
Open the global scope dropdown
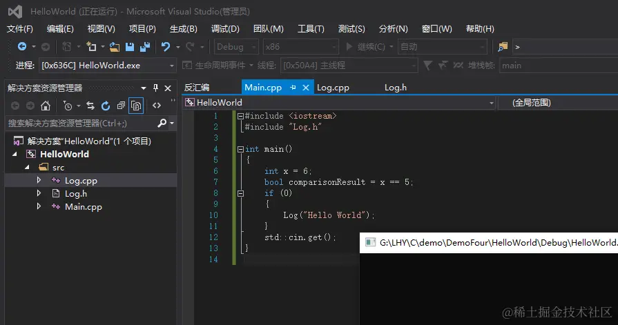click(558, 103)
